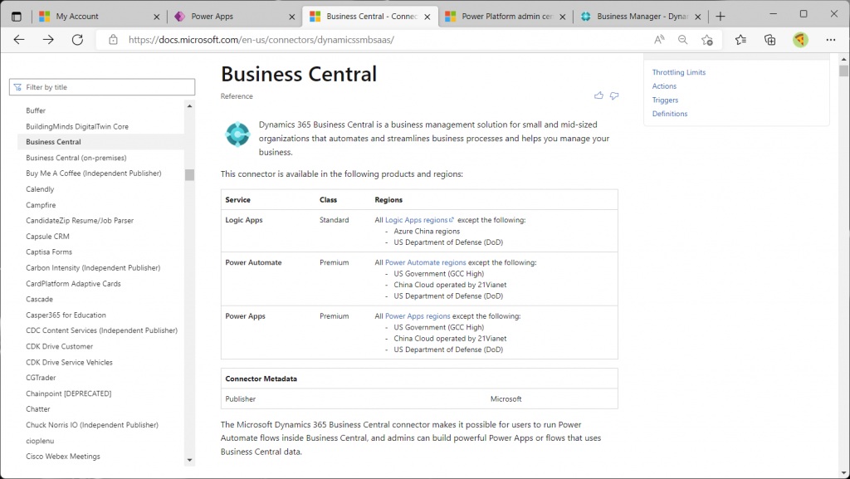
Task: Open the browser profile avatar
Action: coord(800,40)
